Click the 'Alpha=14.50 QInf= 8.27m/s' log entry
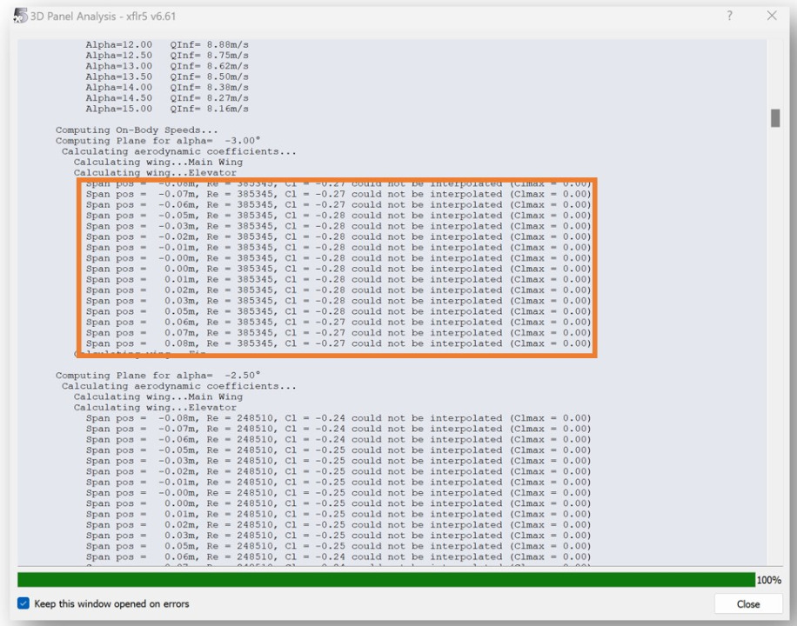Screen dimensions: 797x626 (x=167, y=98)
